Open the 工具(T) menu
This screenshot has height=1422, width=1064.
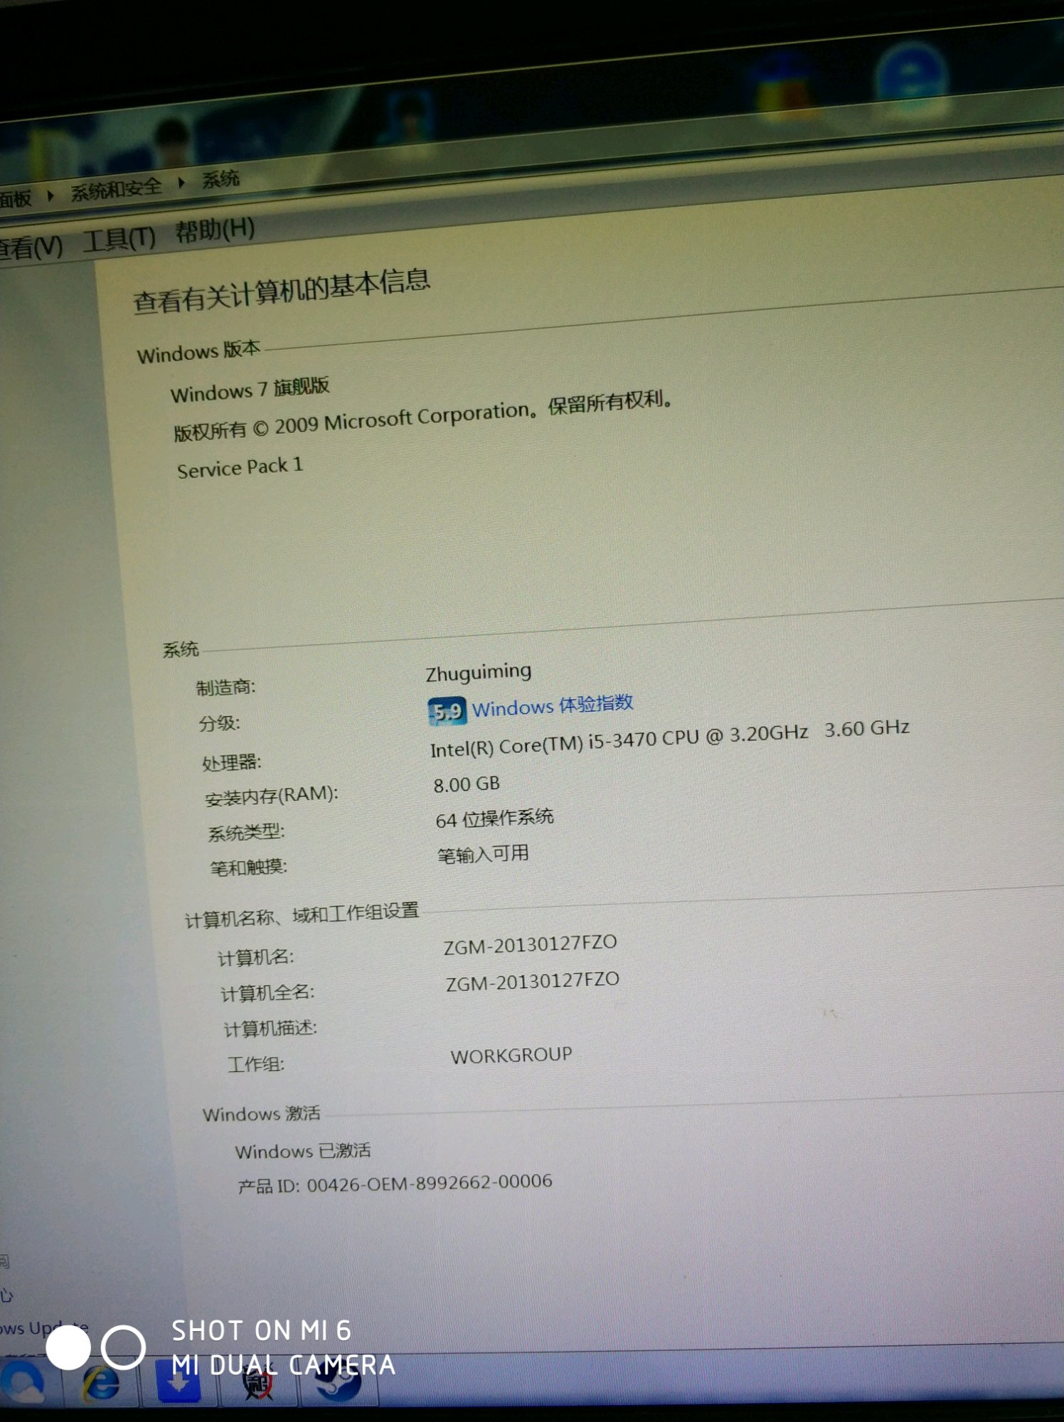[119, 239]
